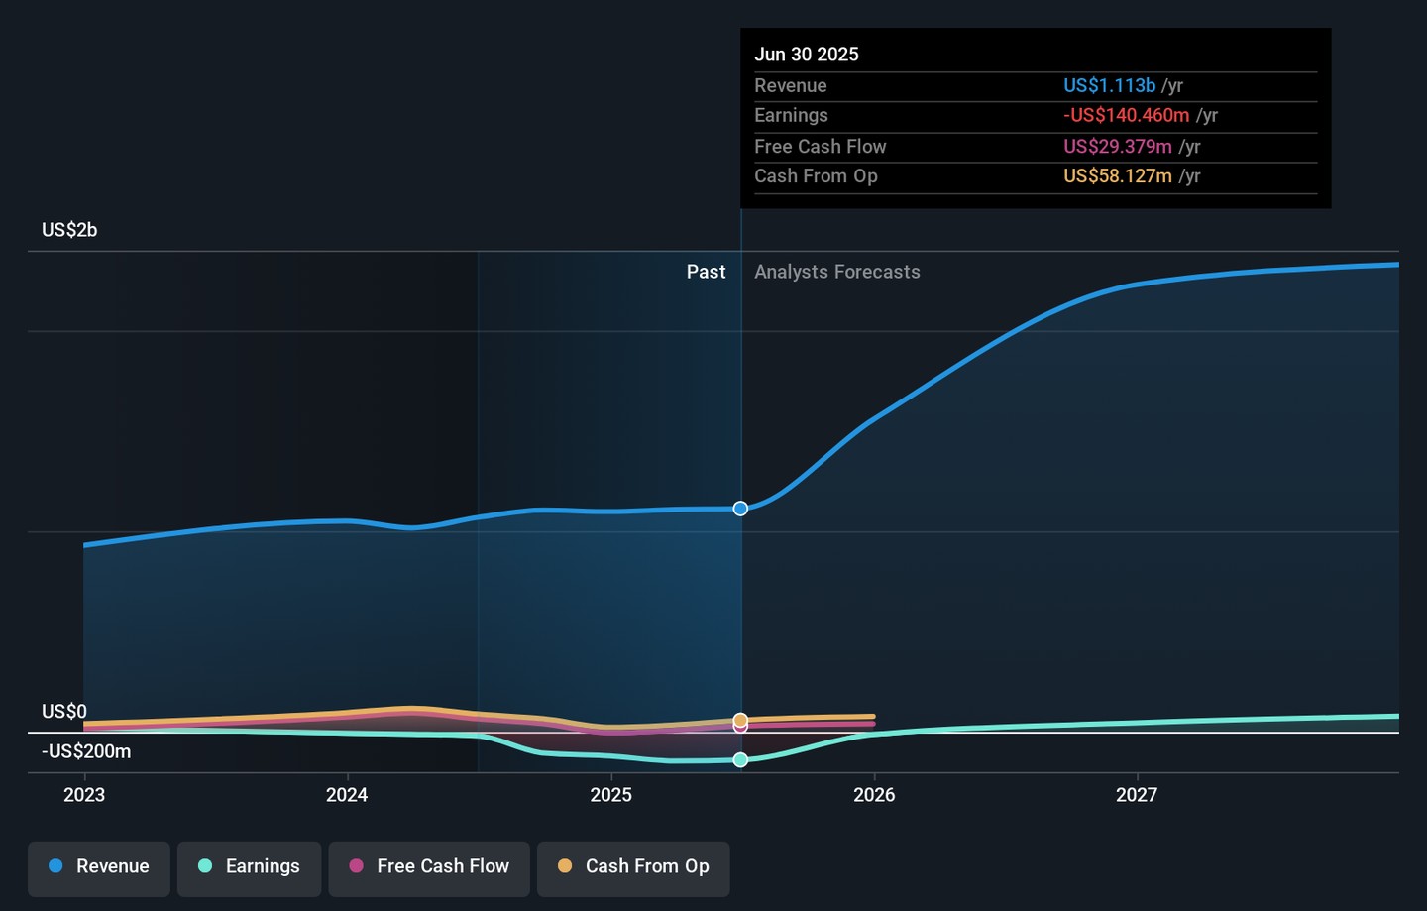Click the teal earnings data point marker
Viewport: 1427px width, 911px height.
click(x=740, y=760)
